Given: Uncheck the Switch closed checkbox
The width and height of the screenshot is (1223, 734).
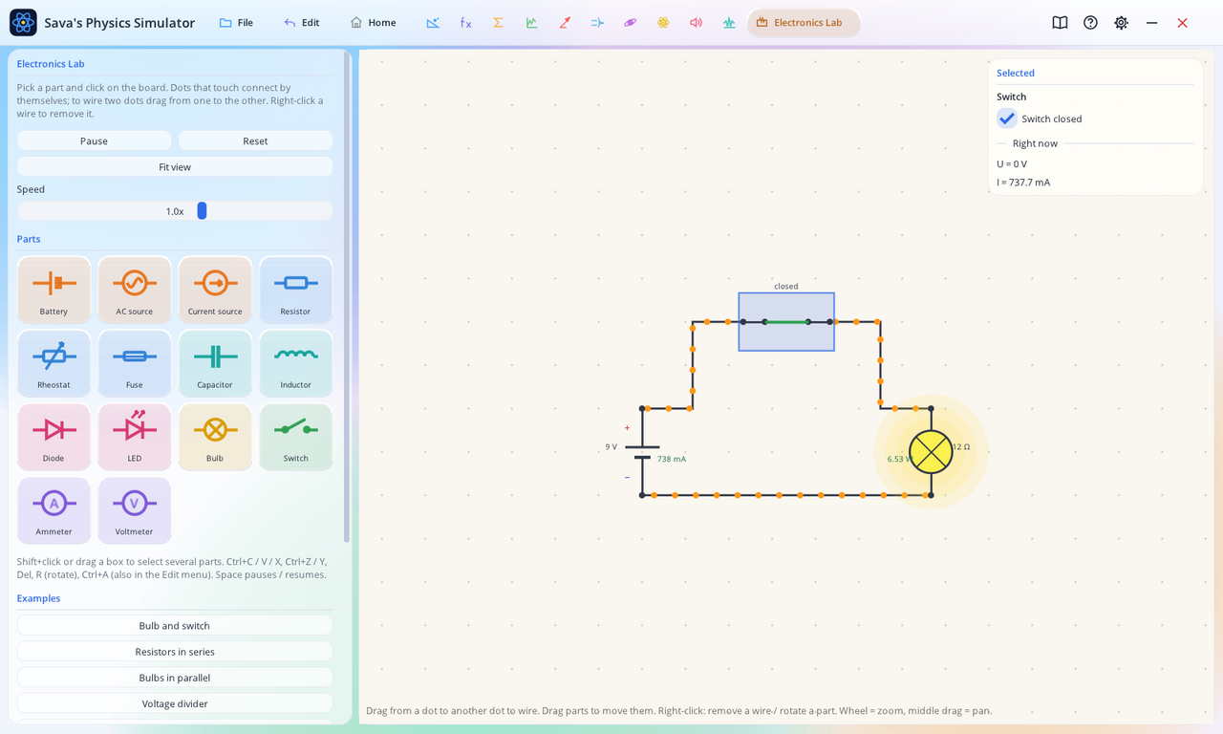Looking at the screenshot, I should pyautogui.click(x=1007, y=119).
